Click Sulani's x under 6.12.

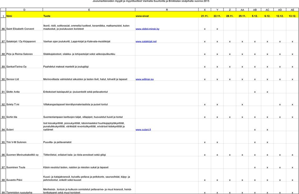[x=267, y=130]
